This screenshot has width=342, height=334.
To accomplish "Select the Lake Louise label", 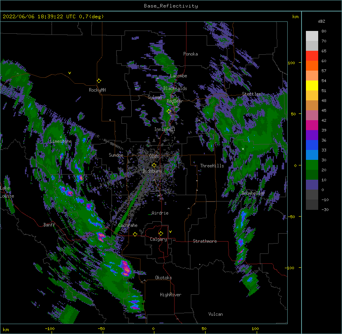I will tap(7, 192).
